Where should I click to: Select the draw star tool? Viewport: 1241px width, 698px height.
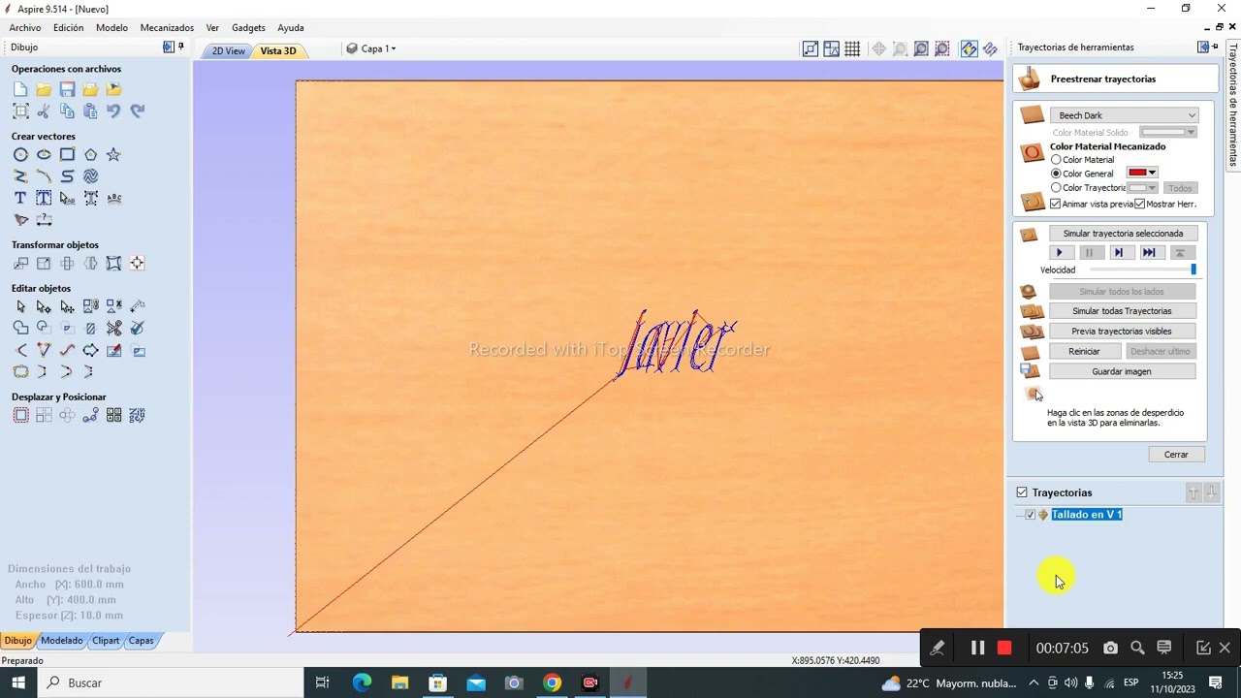[x=113, y=154]
